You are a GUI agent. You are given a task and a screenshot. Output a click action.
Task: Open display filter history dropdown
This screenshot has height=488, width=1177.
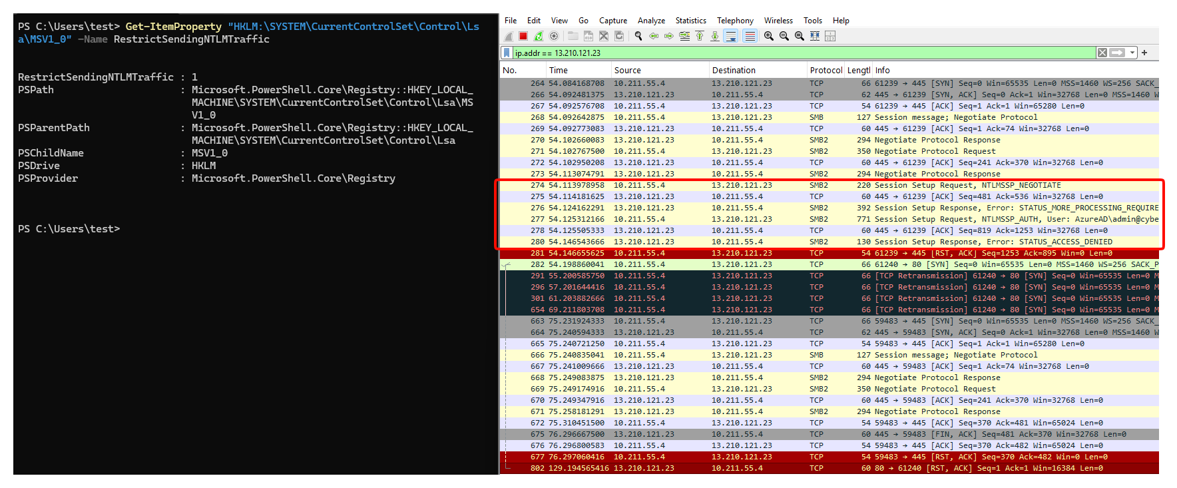tap(1132, 53)
